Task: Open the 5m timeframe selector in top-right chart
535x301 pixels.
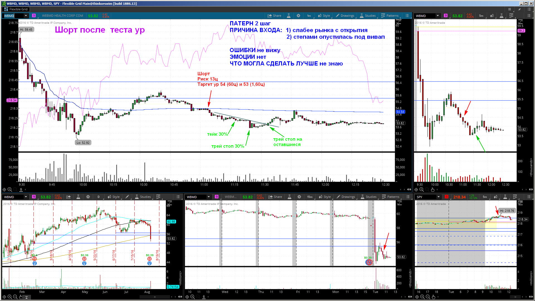Action: [481, 16]
